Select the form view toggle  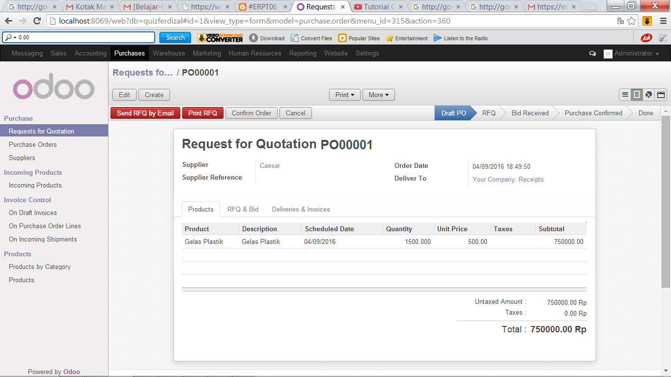click(x=637, y=95)
